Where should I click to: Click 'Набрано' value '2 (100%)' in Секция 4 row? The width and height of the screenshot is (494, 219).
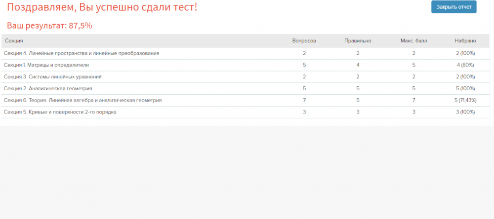click(465, 53)
